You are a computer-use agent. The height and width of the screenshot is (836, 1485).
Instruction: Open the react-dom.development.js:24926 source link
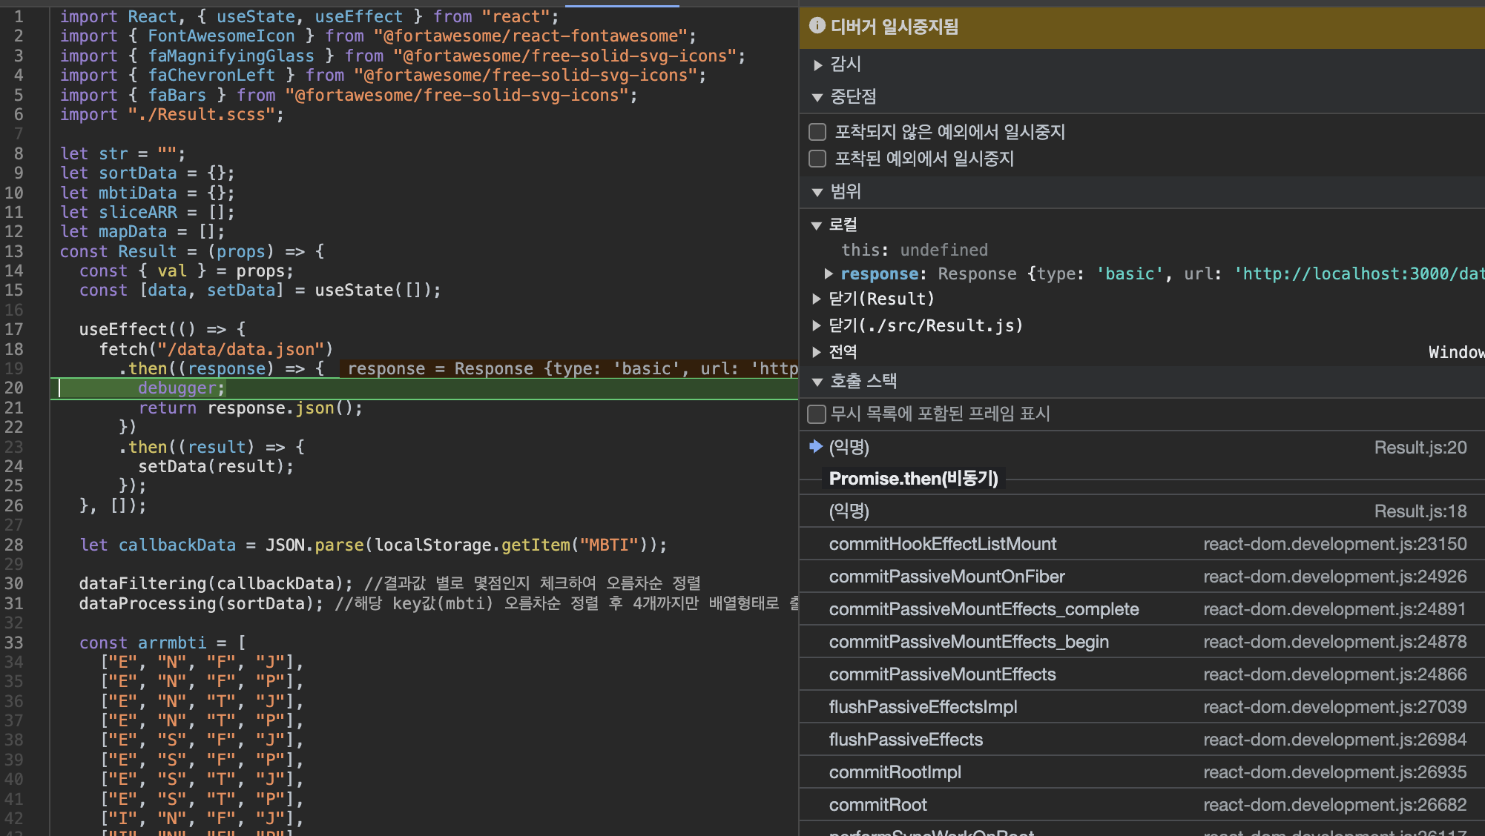1334,577
